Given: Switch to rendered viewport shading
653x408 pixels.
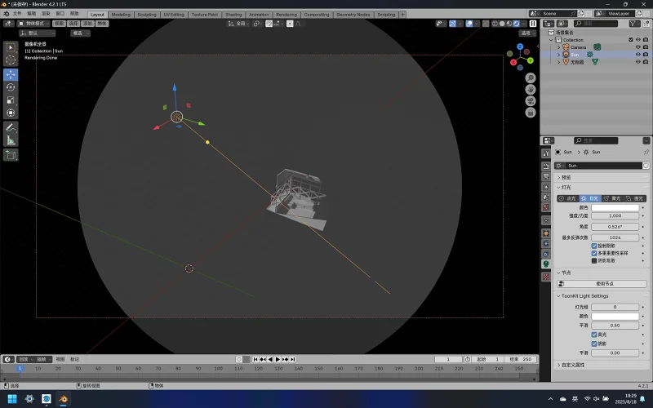Looking at the screenshot, I should coord(517,24).
